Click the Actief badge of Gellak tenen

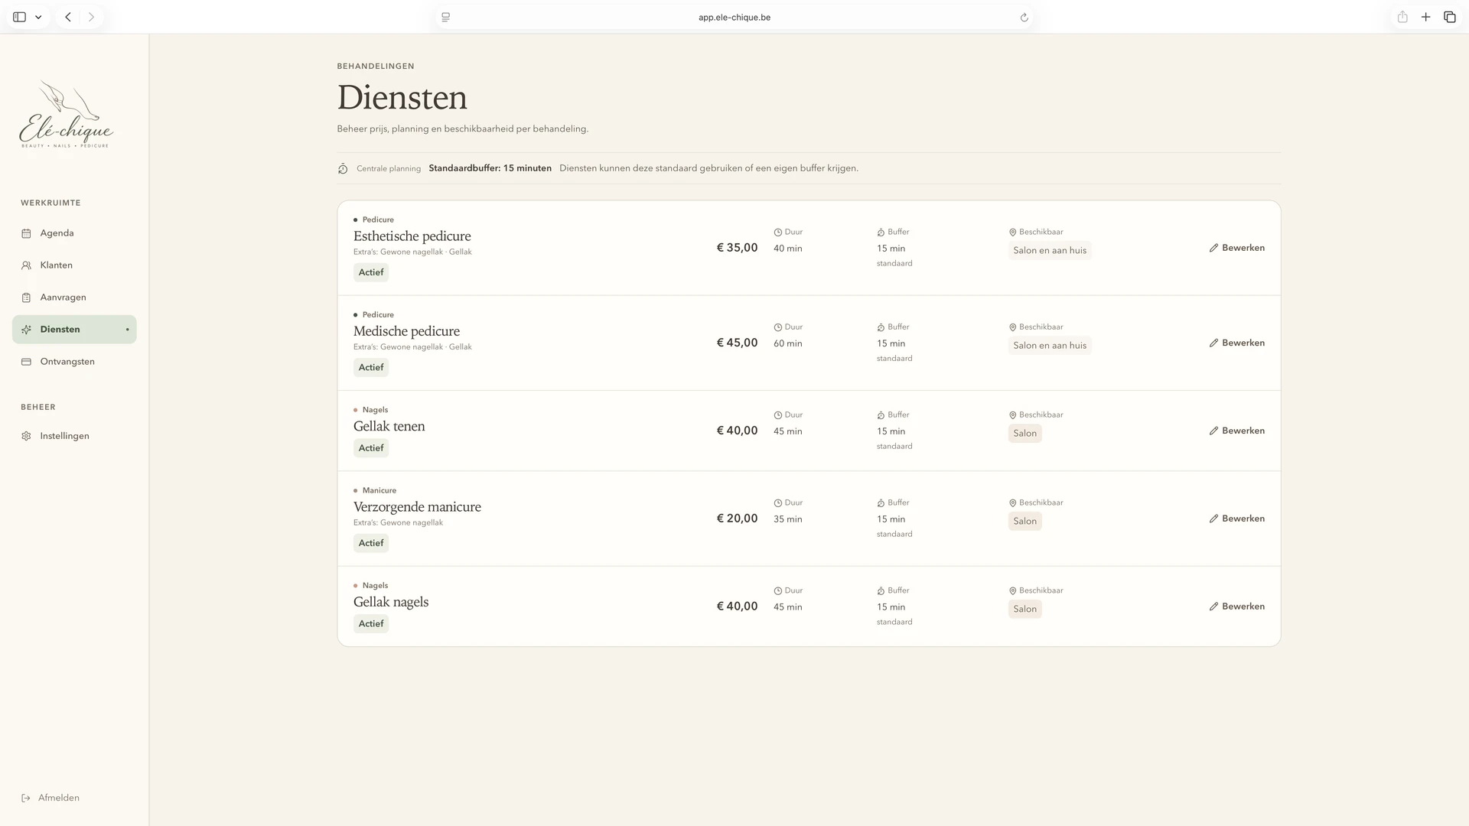[x=371, y=448]
